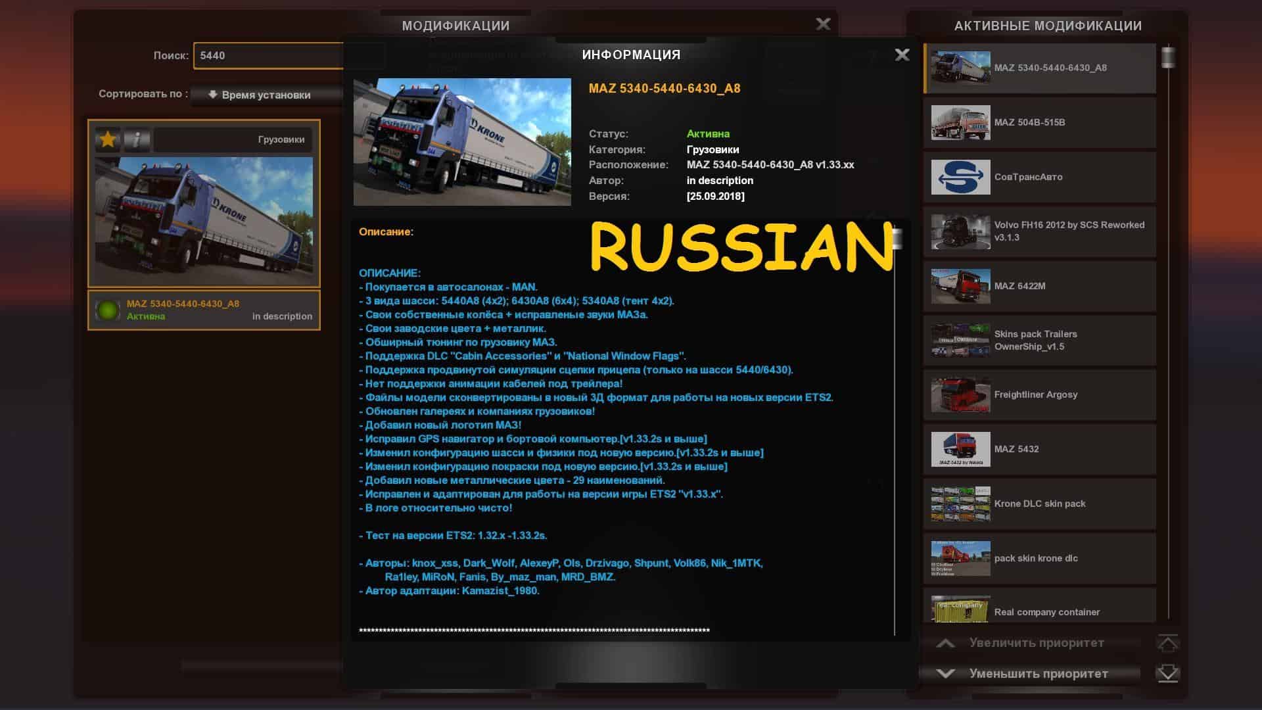Image resolution: width=1262 pixels, height=710 pixels.
Task: Close the Информация dialog
Action: [x=902, y=55]
